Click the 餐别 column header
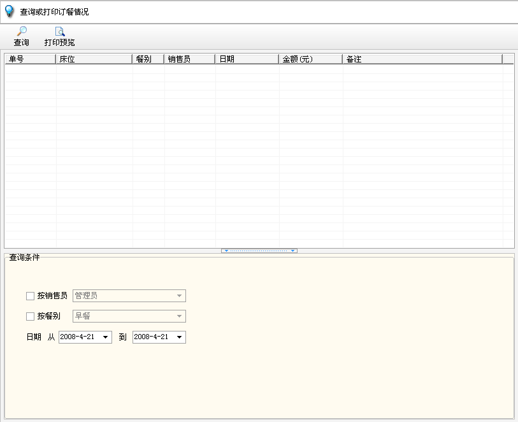 tap(148, 59)
